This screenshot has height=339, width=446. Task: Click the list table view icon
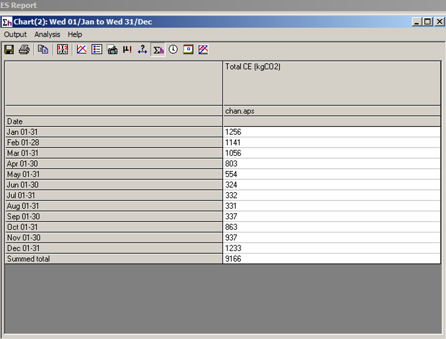pos(97,50)
